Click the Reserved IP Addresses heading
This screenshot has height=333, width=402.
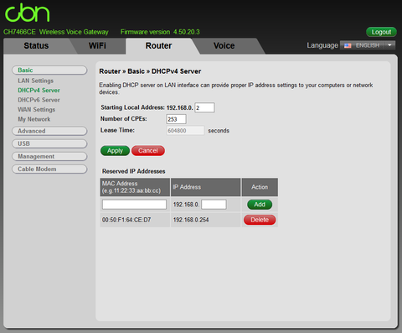[x=134, y=171]
